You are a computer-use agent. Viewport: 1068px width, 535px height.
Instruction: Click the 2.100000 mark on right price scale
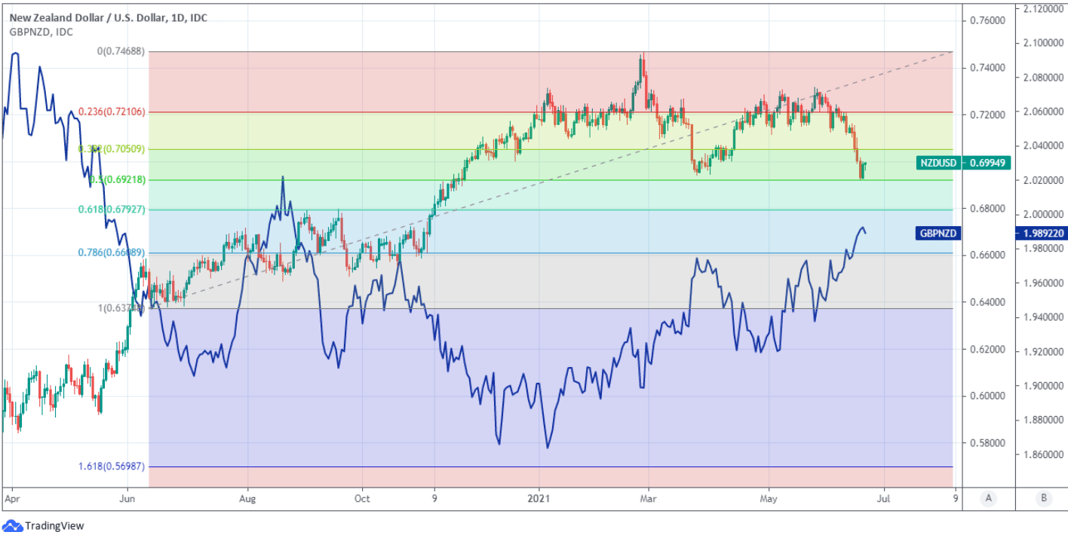point(1043,43)
